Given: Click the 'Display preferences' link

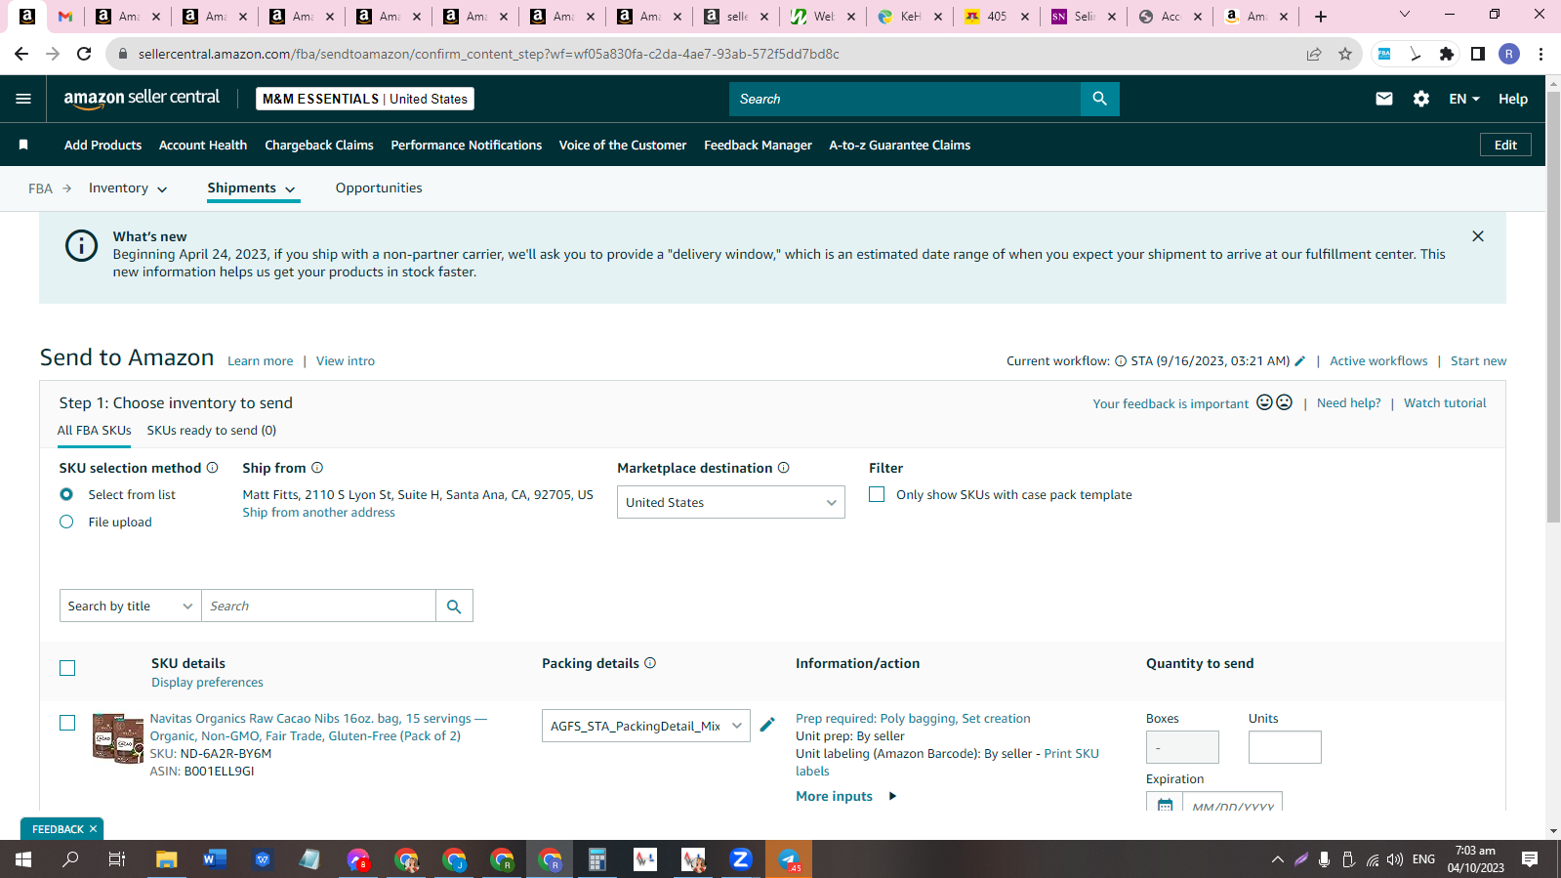Looking at the screenshot, I should click(207, 683).
